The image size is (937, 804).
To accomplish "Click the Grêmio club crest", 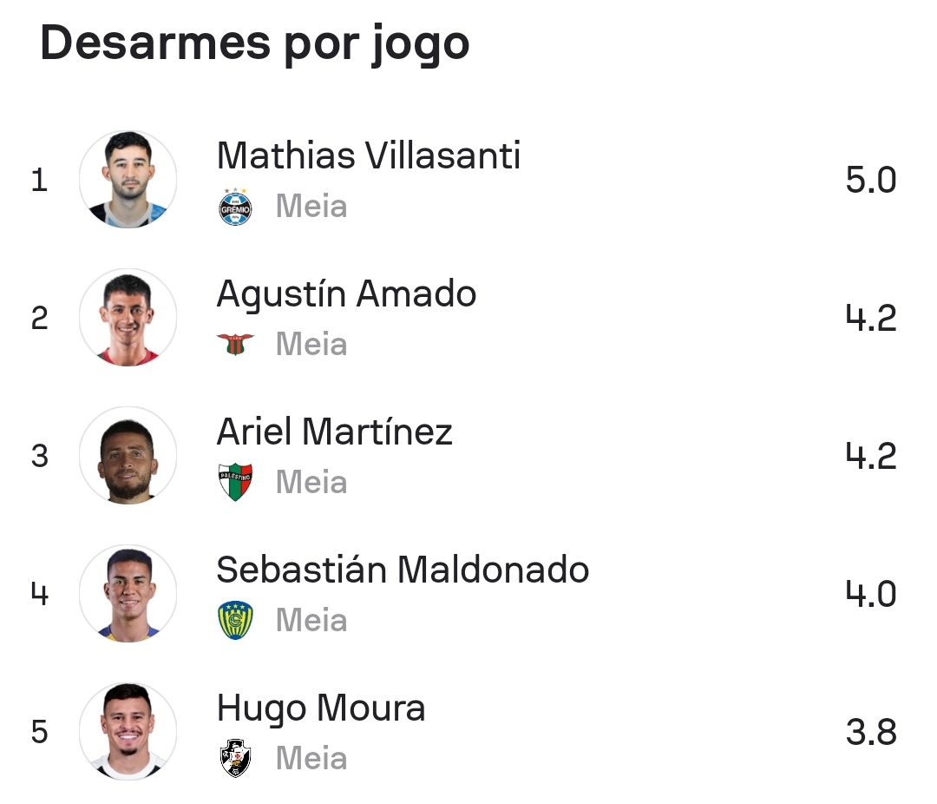I will pos(235,207).
